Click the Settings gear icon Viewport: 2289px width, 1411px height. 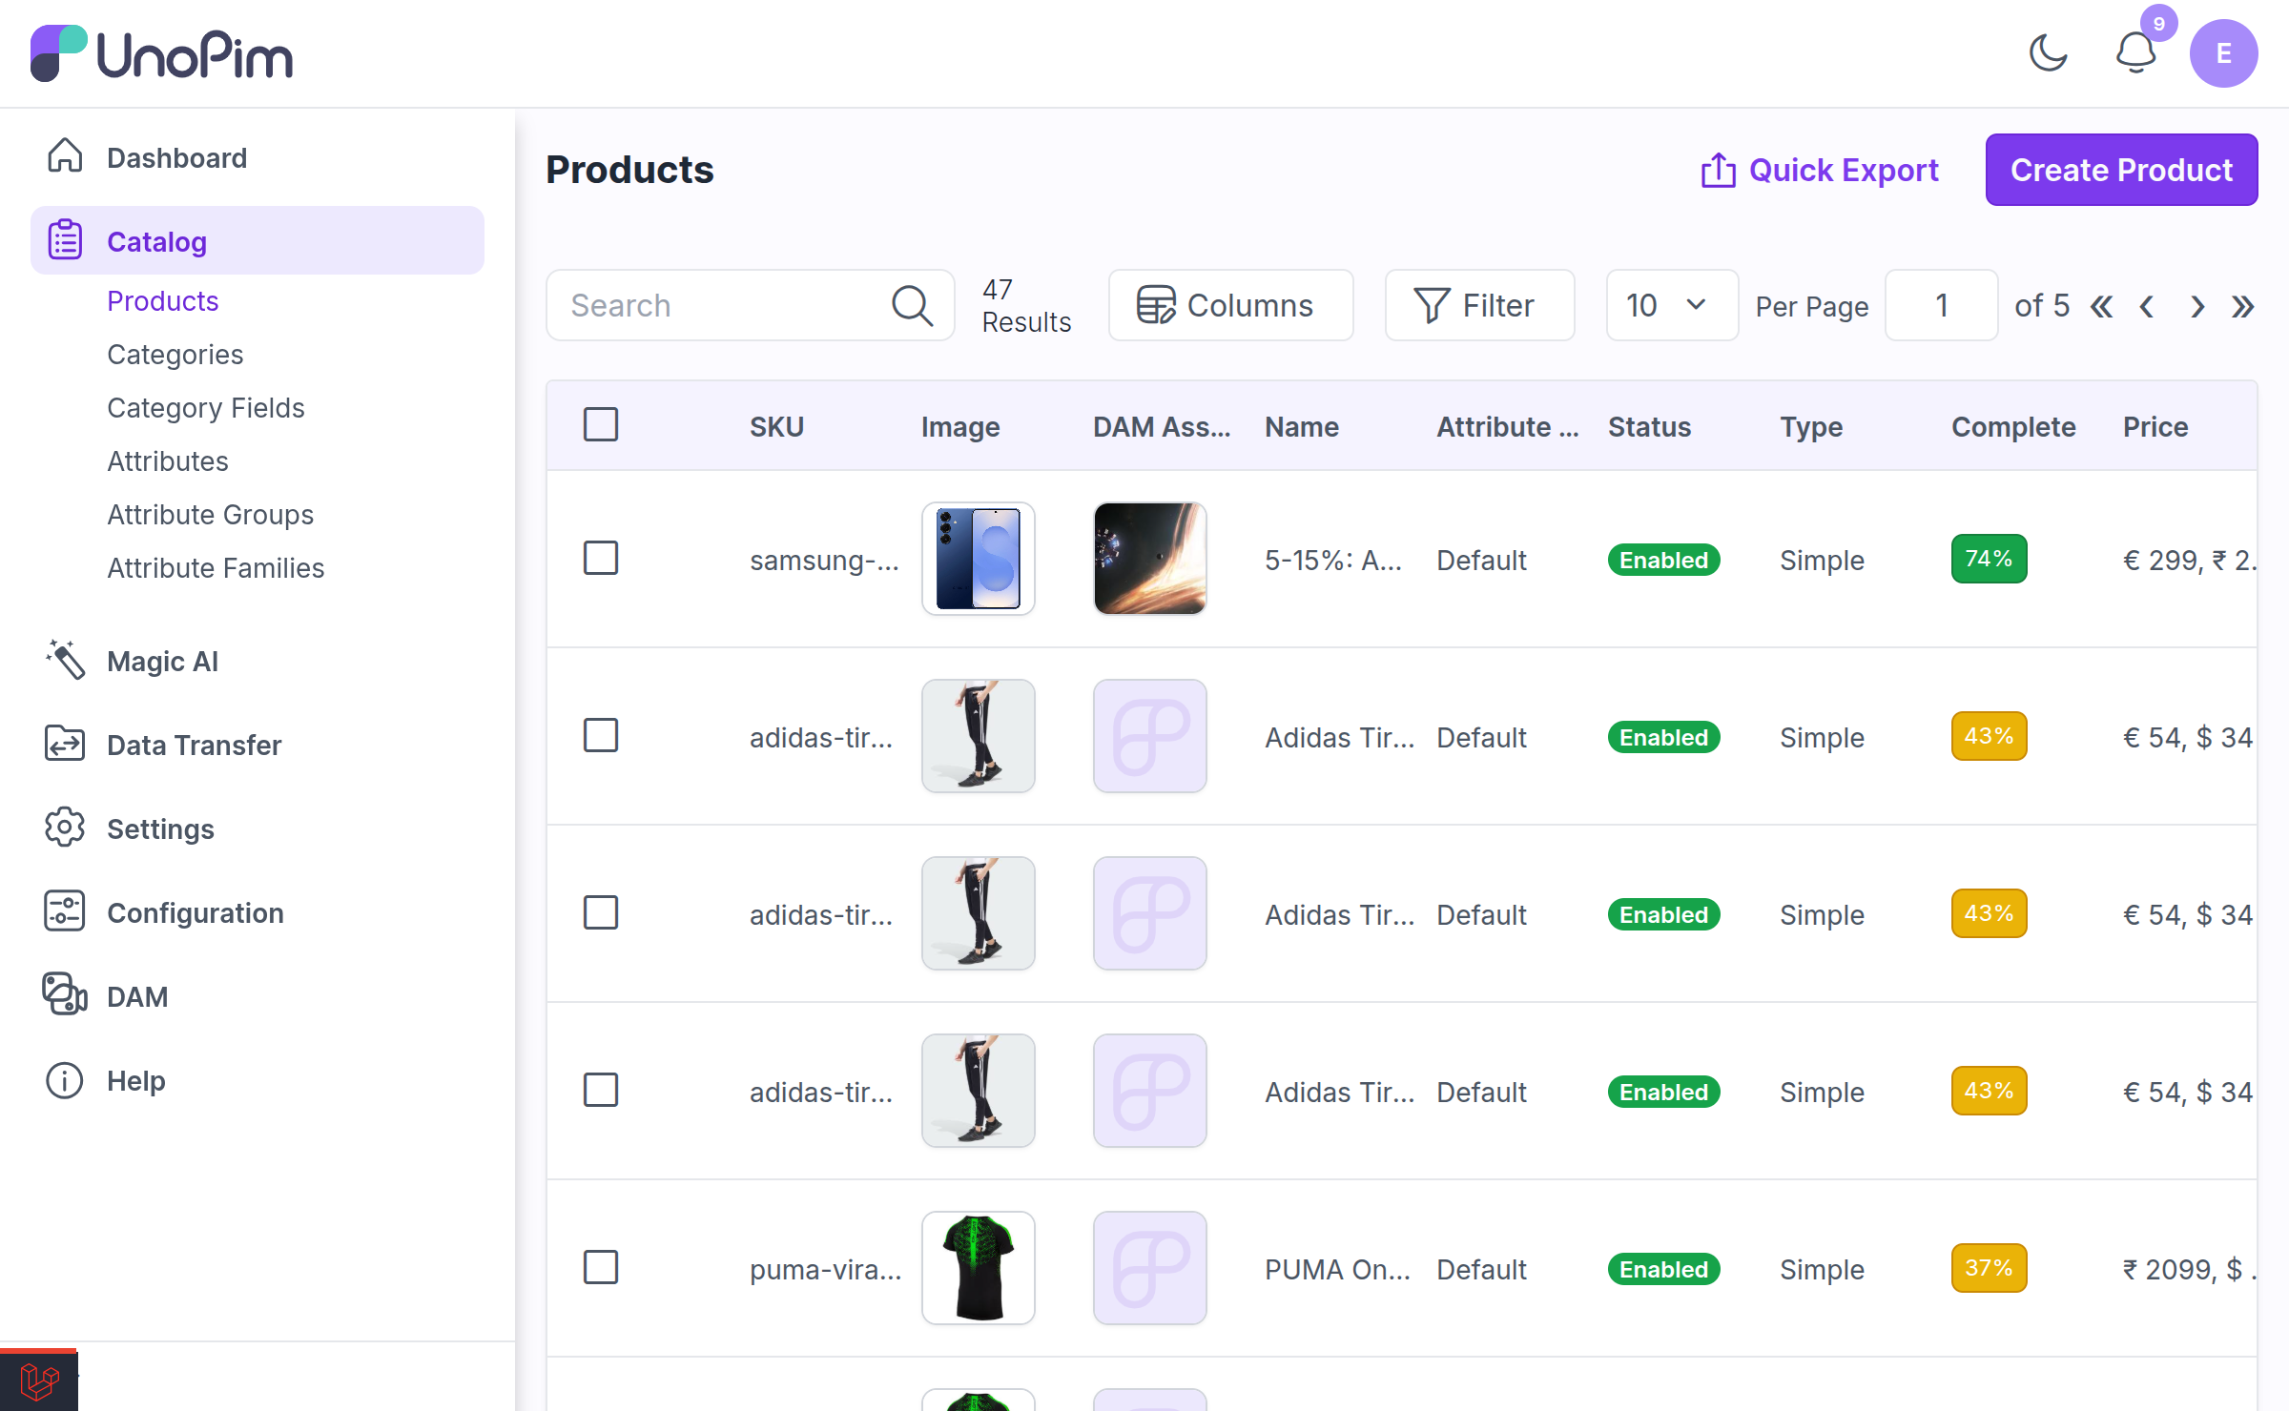65,828
